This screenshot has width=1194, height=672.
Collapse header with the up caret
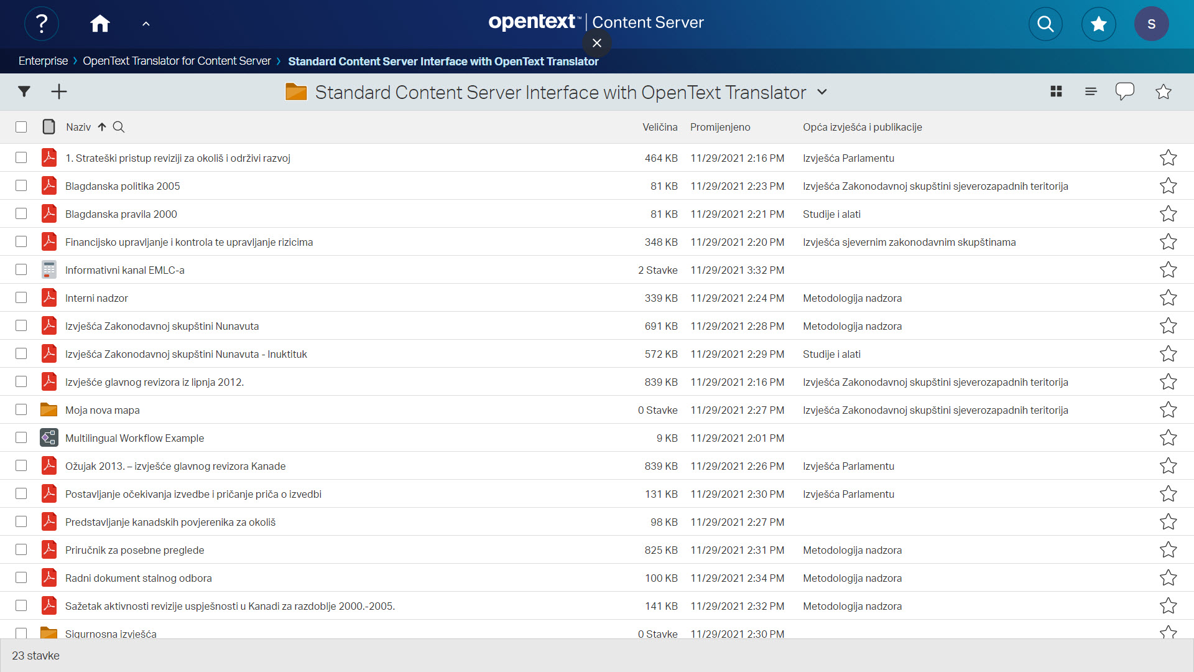tap(146, 24)
